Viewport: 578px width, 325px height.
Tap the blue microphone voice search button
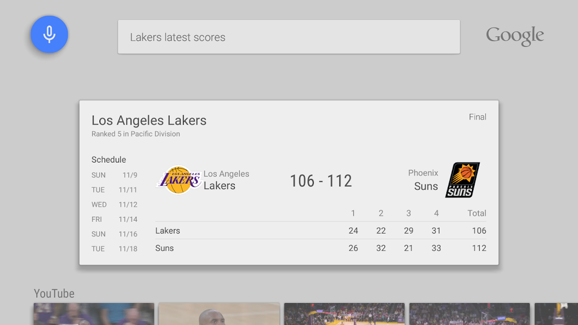[49, 34]
